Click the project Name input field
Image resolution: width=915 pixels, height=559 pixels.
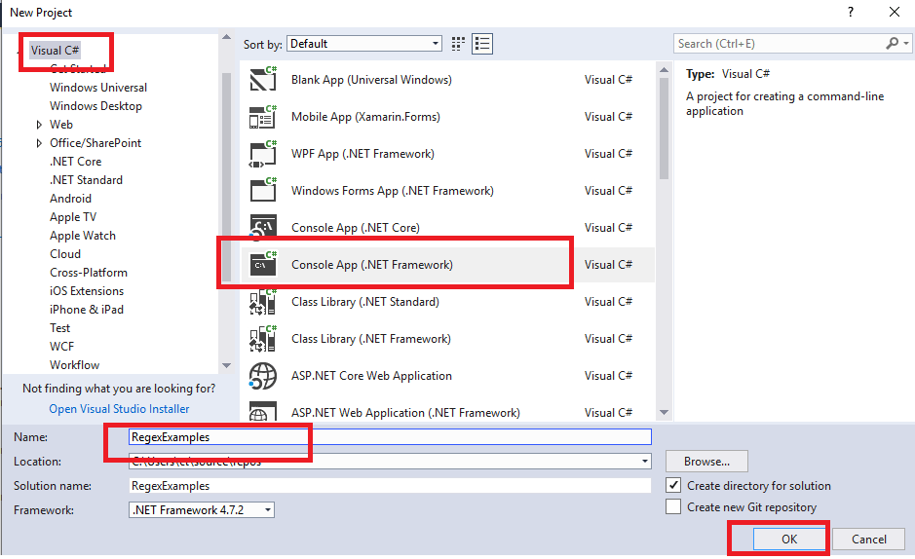click(x=390, y=436)
